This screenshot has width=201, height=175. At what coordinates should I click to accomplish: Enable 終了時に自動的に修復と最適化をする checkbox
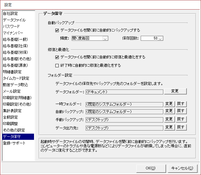point(57,65)
